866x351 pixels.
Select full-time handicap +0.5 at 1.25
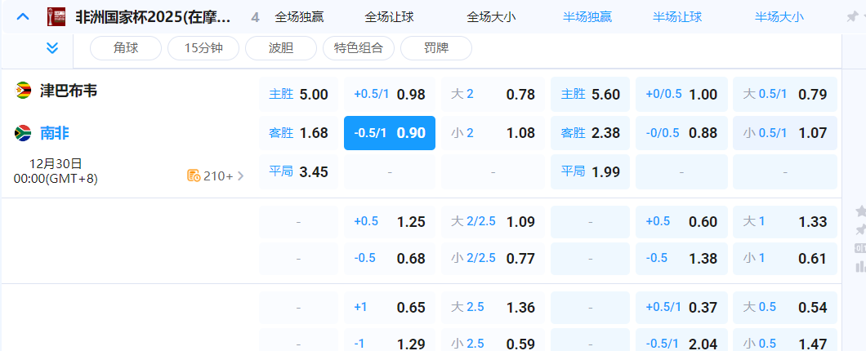[390, 222]
